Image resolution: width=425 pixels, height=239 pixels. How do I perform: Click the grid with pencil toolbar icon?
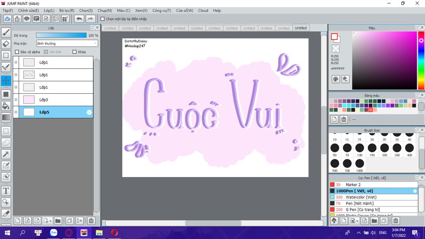pyautogui.click(x=65, y=19)
